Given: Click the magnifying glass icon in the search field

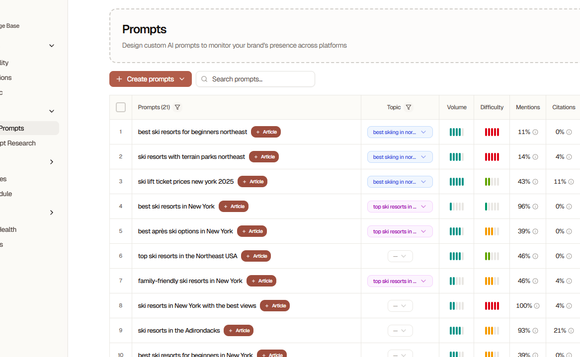Looking at the screenshot, I should (x=204, y=79).
